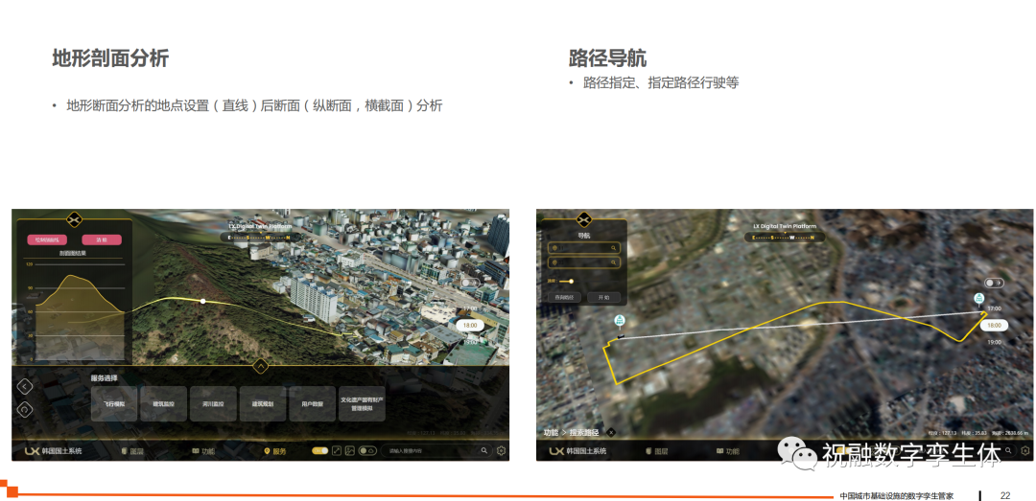Switch to the 服务 tab in bottom bar
The image size is (1036, 501).
273,450
